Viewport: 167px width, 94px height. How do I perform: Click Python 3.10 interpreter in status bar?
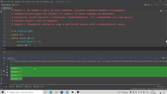point(155,89)
